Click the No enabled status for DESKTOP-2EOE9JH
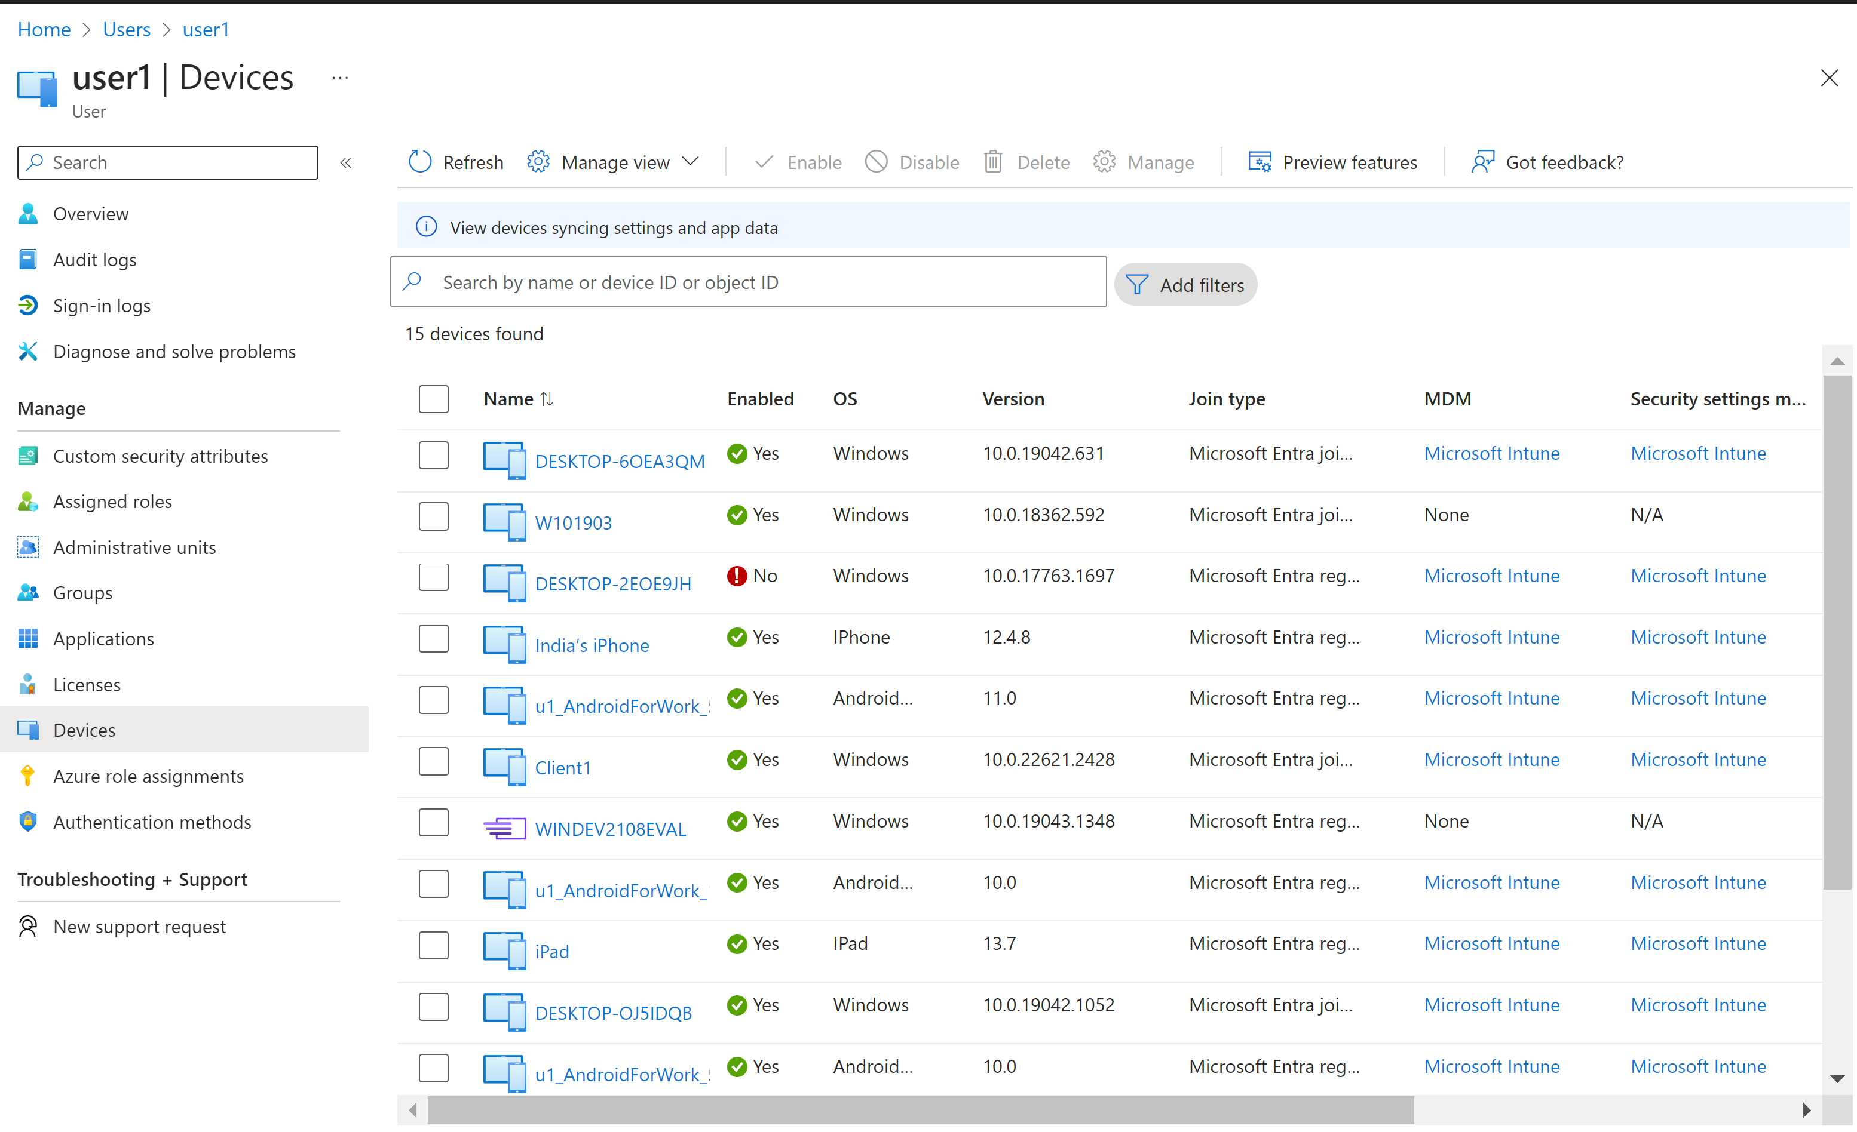1857x1132 pixels. (x=752, y=576)
